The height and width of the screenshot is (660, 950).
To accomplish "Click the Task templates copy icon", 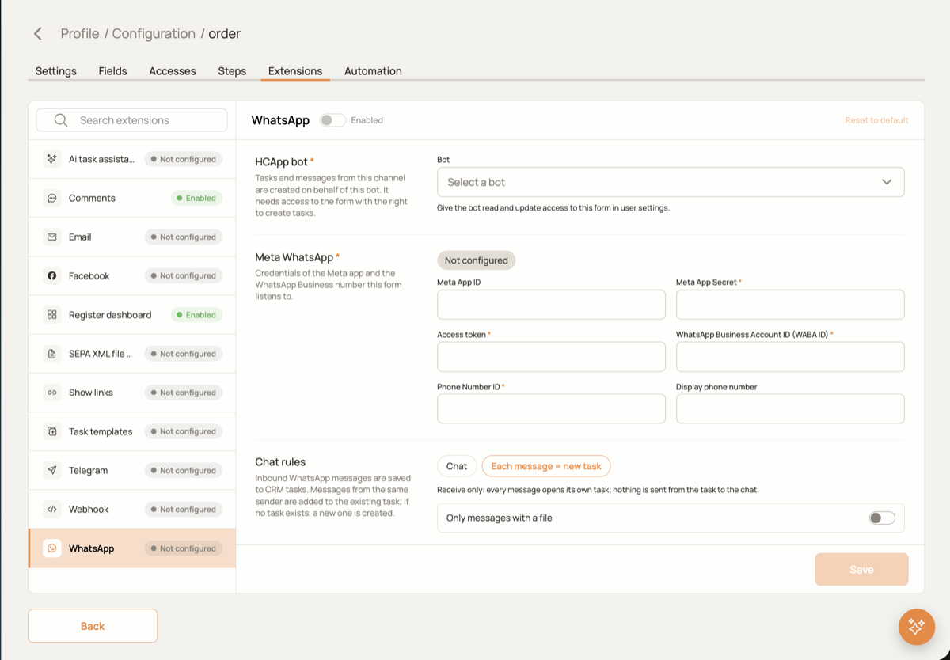I will (x=52, y=431).
